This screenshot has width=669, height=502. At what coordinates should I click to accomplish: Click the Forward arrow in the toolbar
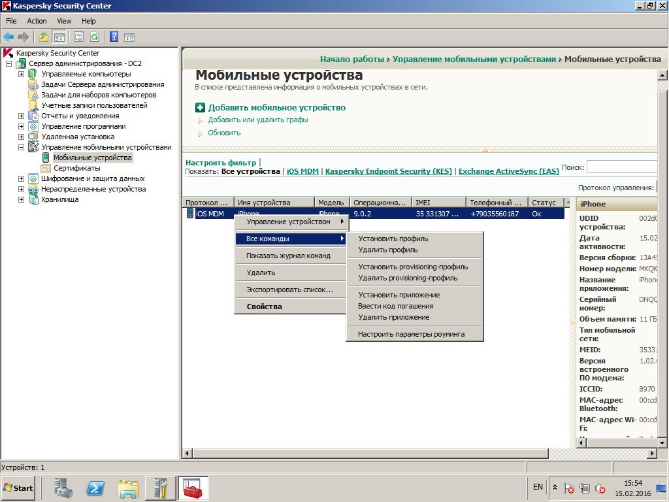coord(24,37)
